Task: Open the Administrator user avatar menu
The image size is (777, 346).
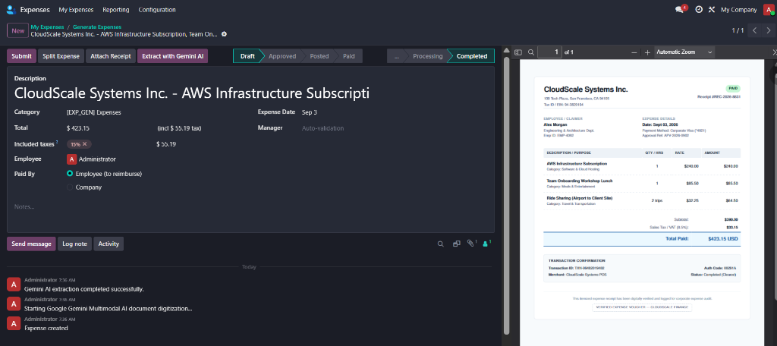Action: (x=768, y=9)
